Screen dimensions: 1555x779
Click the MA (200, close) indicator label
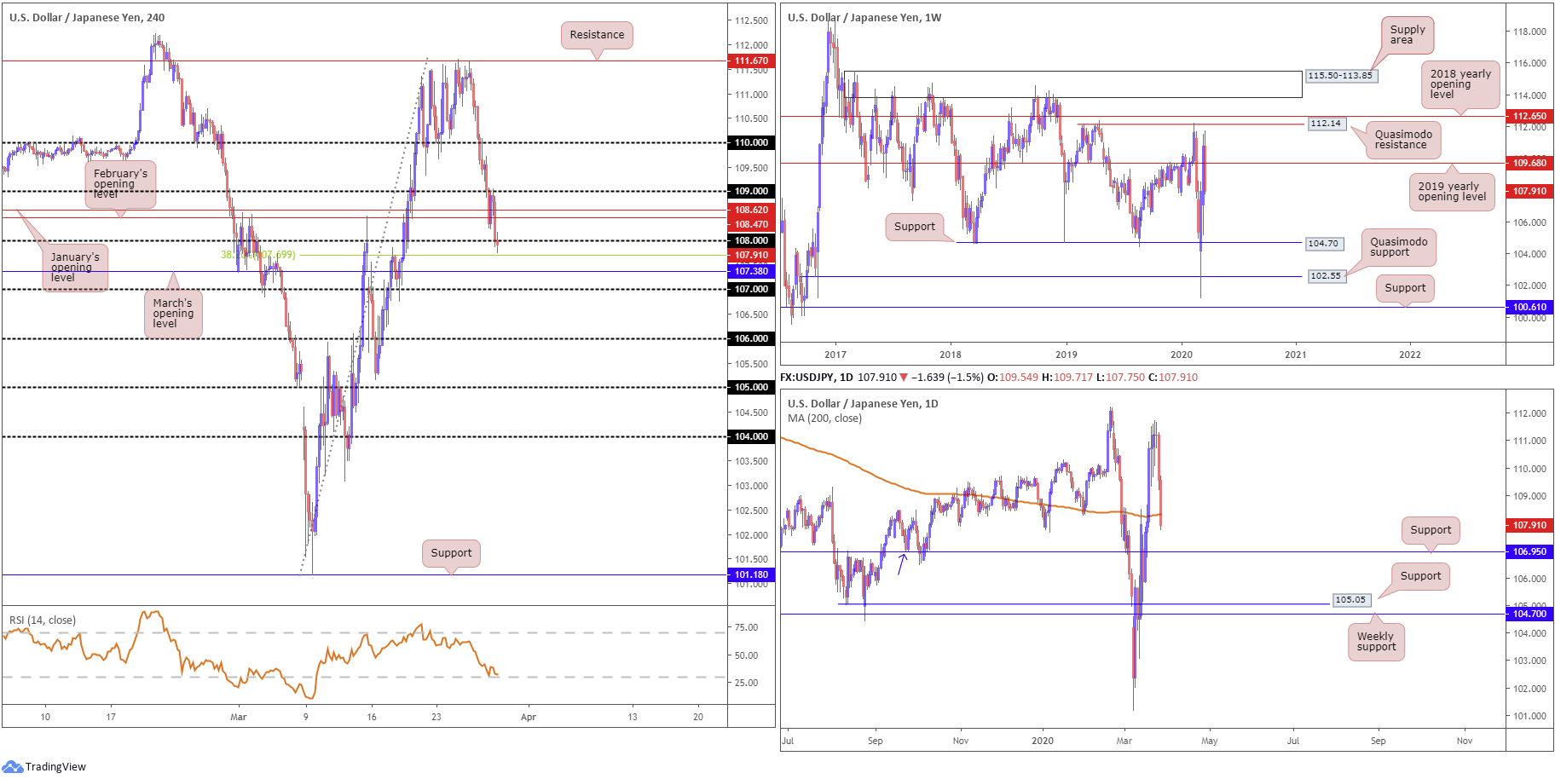824,418
